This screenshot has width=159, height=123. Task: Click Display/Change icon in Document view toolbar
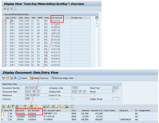coord(3,78)
